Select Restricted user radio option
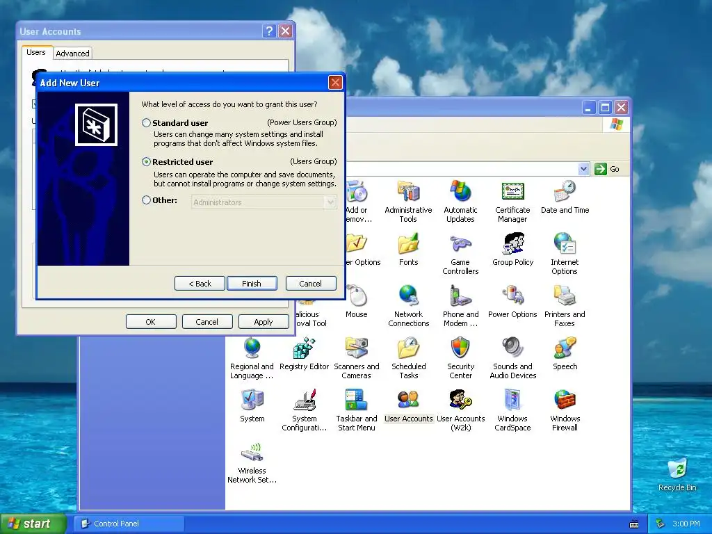Screen dimensions: 712x534 click(x=146, y=161)
